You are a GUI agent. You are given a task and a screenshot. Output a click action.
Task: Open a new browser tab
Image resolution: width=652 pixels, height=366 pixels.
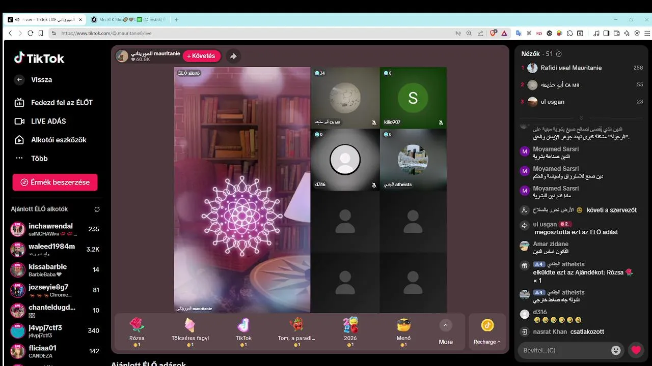[177, 19]
